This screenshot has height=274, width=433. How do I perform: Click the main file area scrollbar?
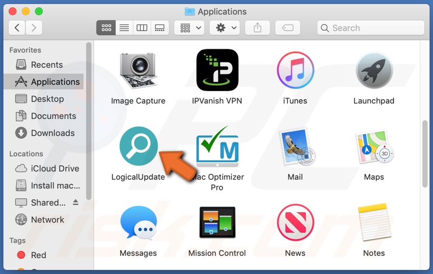coord(425,154)
